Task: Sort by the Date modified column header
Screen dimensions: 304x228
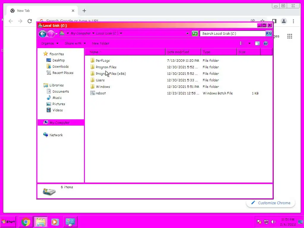Action: pos(183,52)
